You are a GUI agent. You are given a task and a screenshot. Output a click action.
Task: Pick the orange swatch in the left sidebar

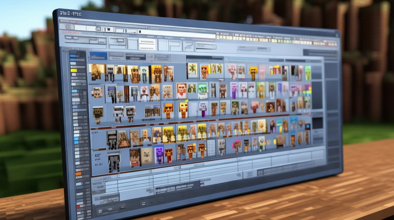(78, 174)
